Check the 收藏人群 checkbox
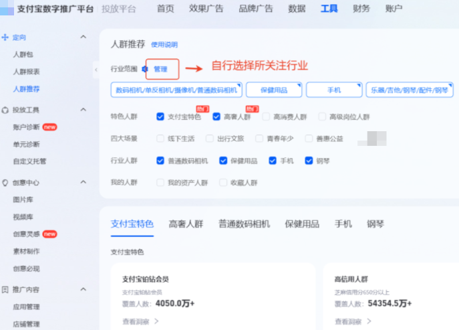This screenshot has height=330, width=459. [223, 183]
